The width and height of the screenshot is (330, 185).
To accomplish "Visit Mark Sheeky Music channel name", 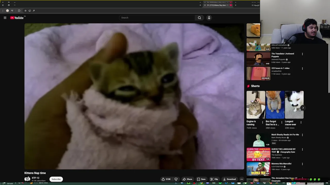I will [x=279, y=137].
